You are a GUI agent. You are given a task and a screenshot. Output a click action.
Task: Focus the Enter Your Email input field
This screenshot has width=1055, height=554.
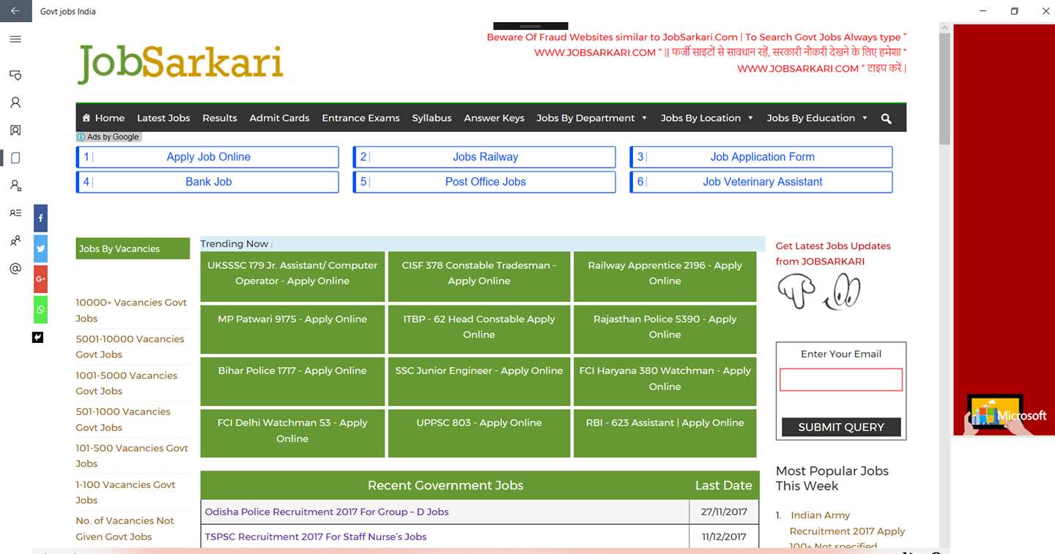(x=841, y=380)
